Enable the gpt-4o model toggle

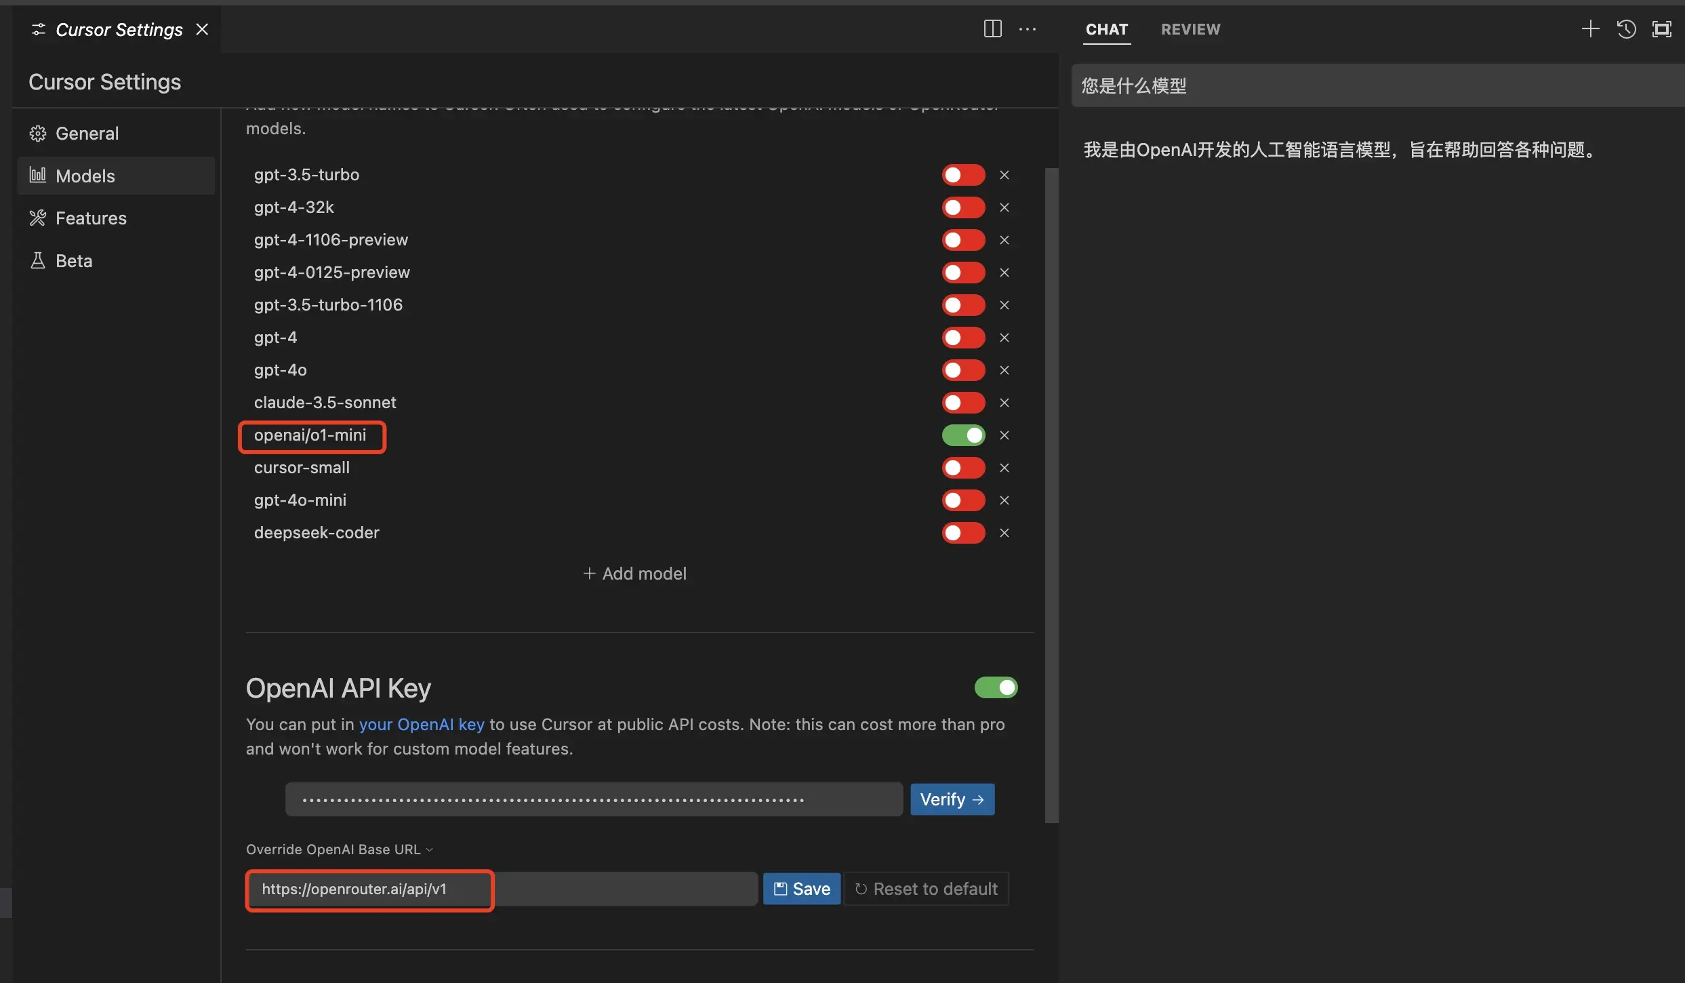point(963,370)
